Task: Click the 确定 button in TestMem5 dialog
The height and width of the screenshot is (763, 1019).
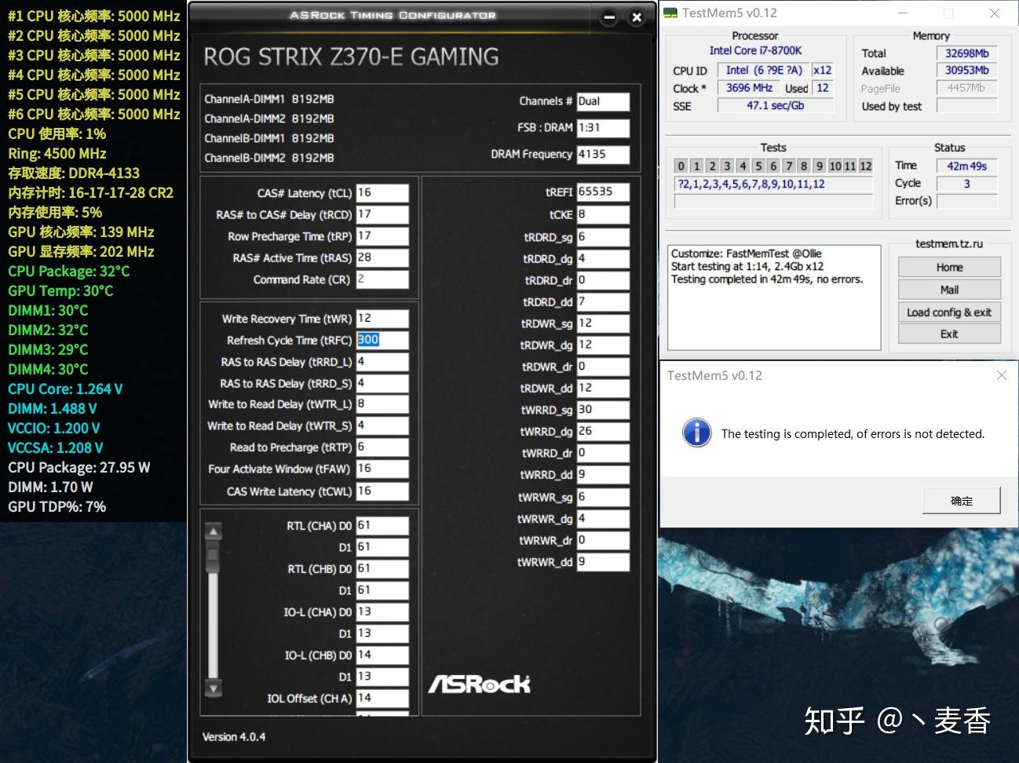Action: point(961,501)
